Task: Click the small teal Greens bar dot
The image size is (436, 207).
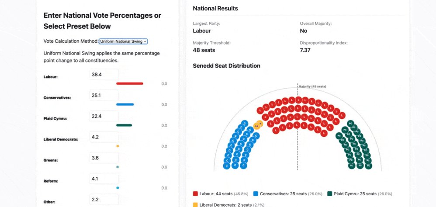Action: click(118, 167)
